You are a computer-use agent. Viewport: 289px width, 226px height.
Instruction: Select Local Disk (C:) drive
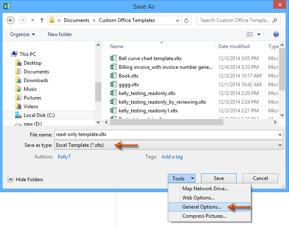tap(39, 115)
